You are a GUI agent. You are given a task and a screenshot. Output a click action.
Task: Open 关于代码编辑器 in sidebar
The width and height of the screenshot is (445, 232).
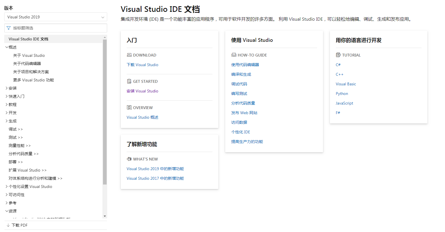coord(27,64)
